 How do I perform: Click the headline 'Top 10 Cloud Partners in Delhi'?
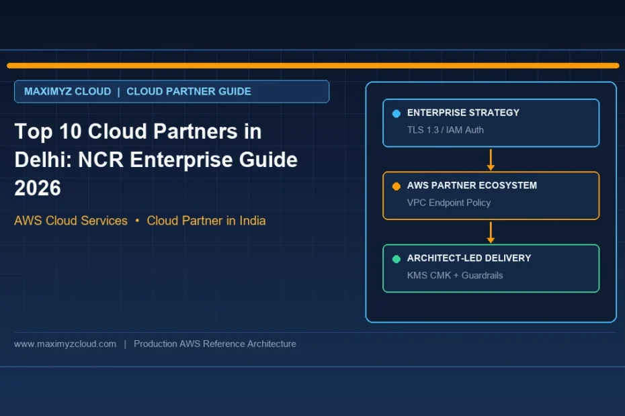coord(156,159)
